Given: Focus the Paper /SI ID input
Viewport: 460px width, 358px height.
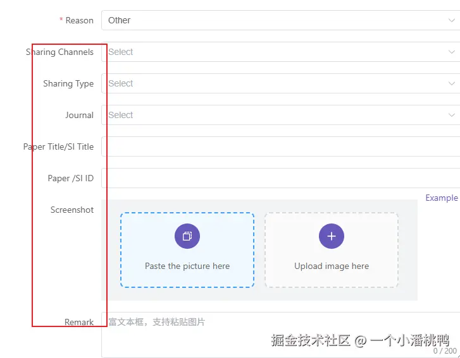Looking at the screenshot, I should 281,178.
